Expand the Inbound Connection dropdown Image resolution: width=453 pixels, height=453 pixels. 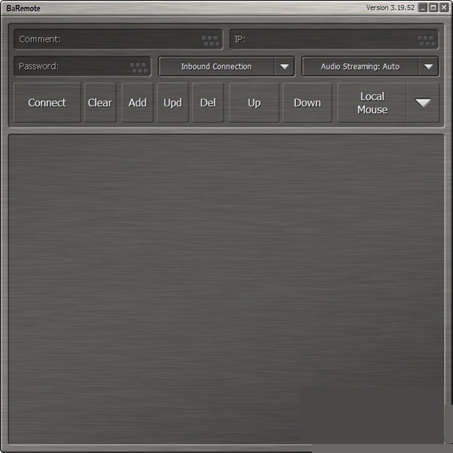(284, 66)
